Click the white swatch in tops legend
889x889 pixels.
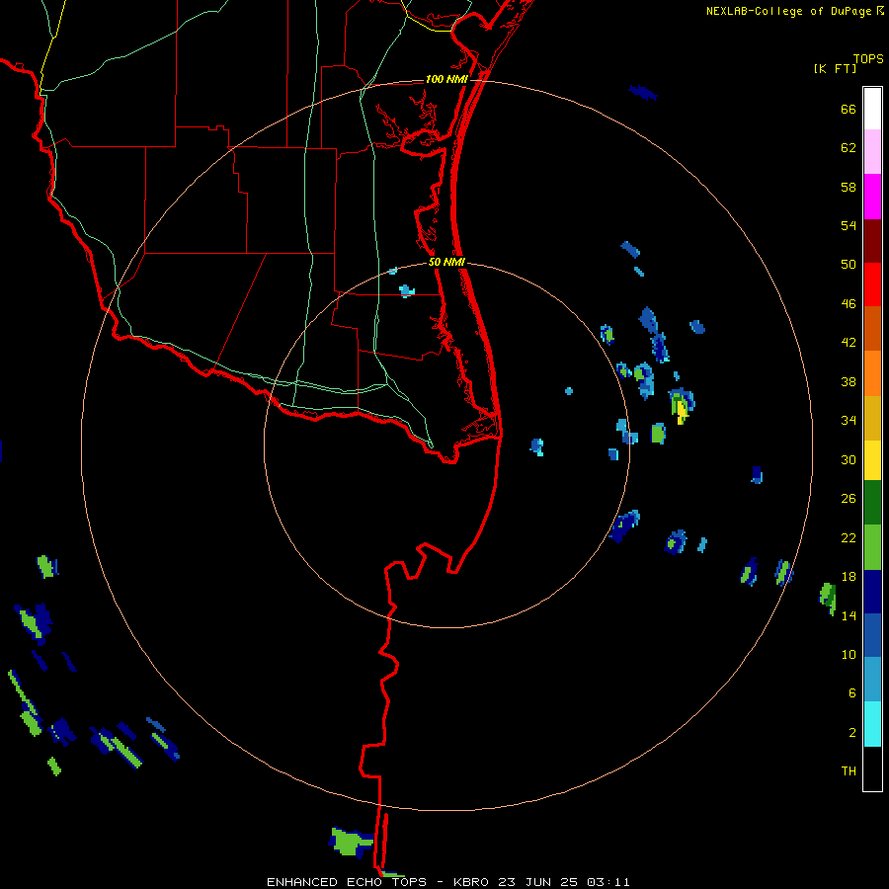click(x=872, y=109)
